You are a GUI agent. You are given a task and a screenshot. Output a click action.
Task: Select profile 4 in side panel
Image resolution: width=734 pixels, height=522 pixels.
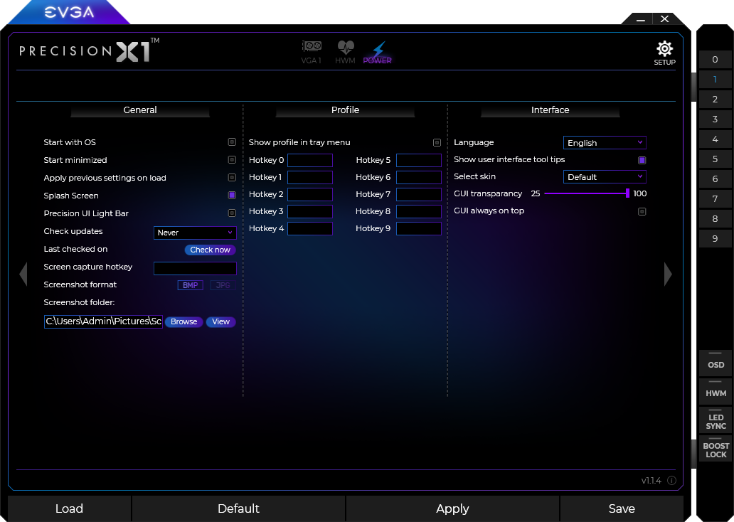pos(715,139)
